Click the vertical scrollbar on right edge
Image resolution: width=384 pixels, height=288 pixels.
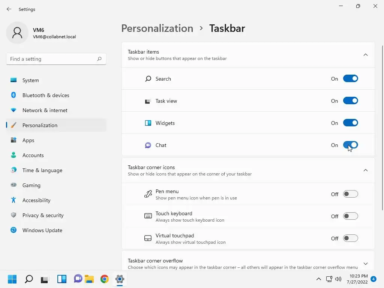click(x=382, y=127)
